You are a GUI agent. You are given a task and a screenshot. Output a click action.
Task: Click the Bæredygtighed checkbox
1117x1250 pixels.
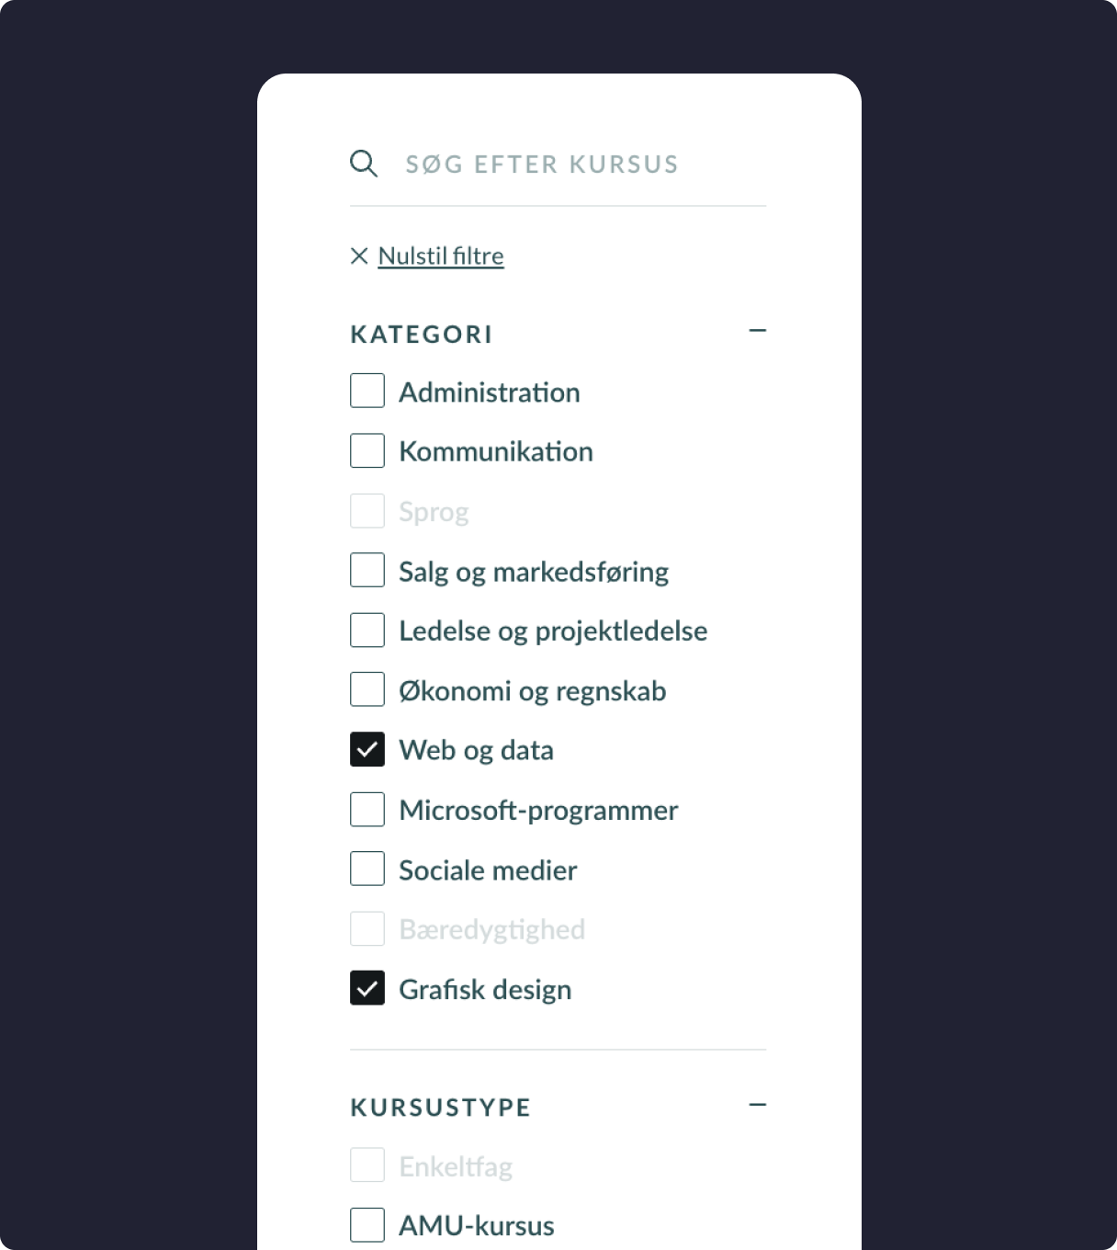(367, 929)
